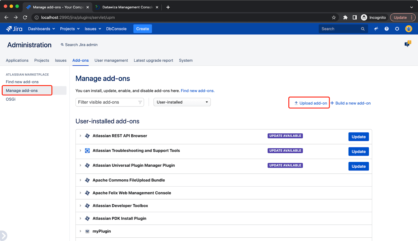Click the browser Update button
The height and width of the screenshot is (241, 418).
403,17
